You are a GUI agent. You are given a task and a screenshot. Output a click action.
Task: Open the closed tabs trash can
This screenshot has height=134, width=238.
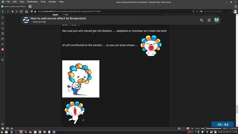click(236, 6)
